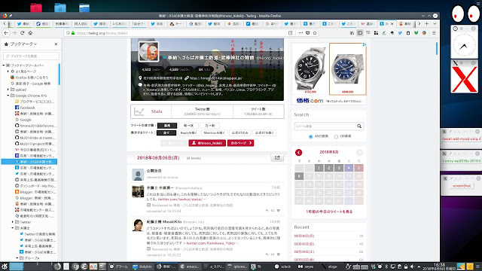Screen dimensions: 482x271
Task: Click the @hirono_hideki red button
Action: pos(207,143)
